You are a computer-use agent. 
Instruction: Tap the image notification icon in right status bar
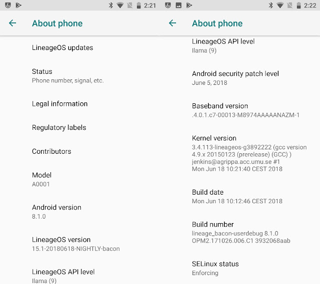[x=178, y=5]
